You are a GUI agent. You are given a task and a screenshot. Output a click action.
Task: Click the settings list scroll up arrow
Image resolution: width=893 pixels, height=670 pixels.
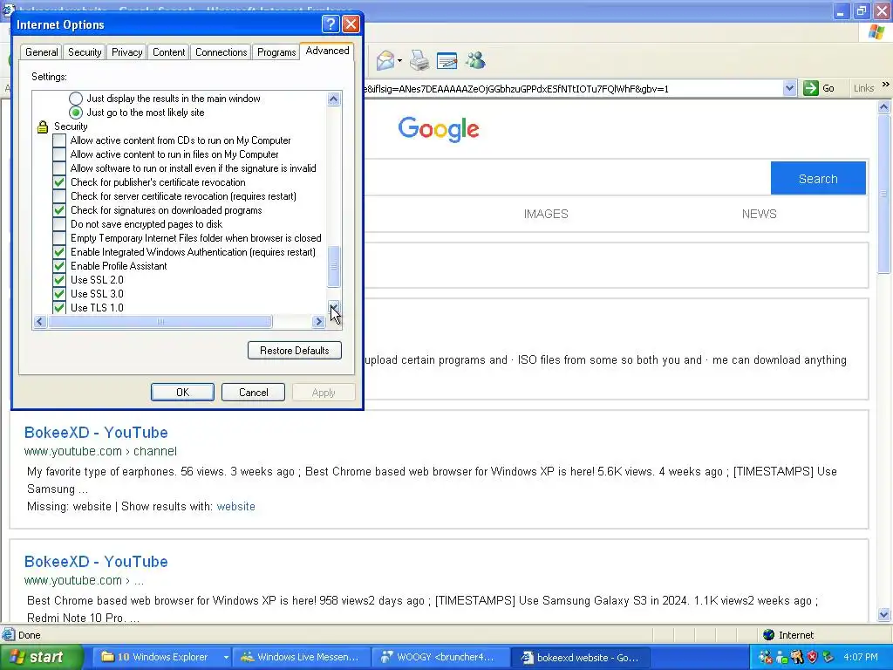[x=334, y=99]
